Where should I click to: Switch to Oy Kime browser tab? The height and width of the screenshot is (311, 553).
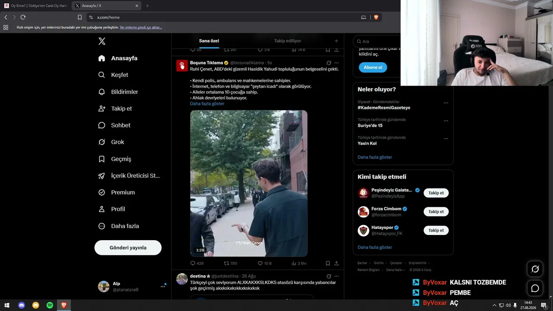click(35, 6)
